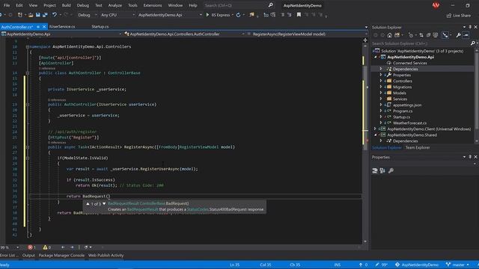Switch to Team Explorer tab
This screenshot has height=269, width=479.
[418, 148]
